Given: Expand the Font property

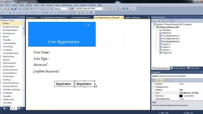Looking at the screenshot, I should (x=153, y=93).
